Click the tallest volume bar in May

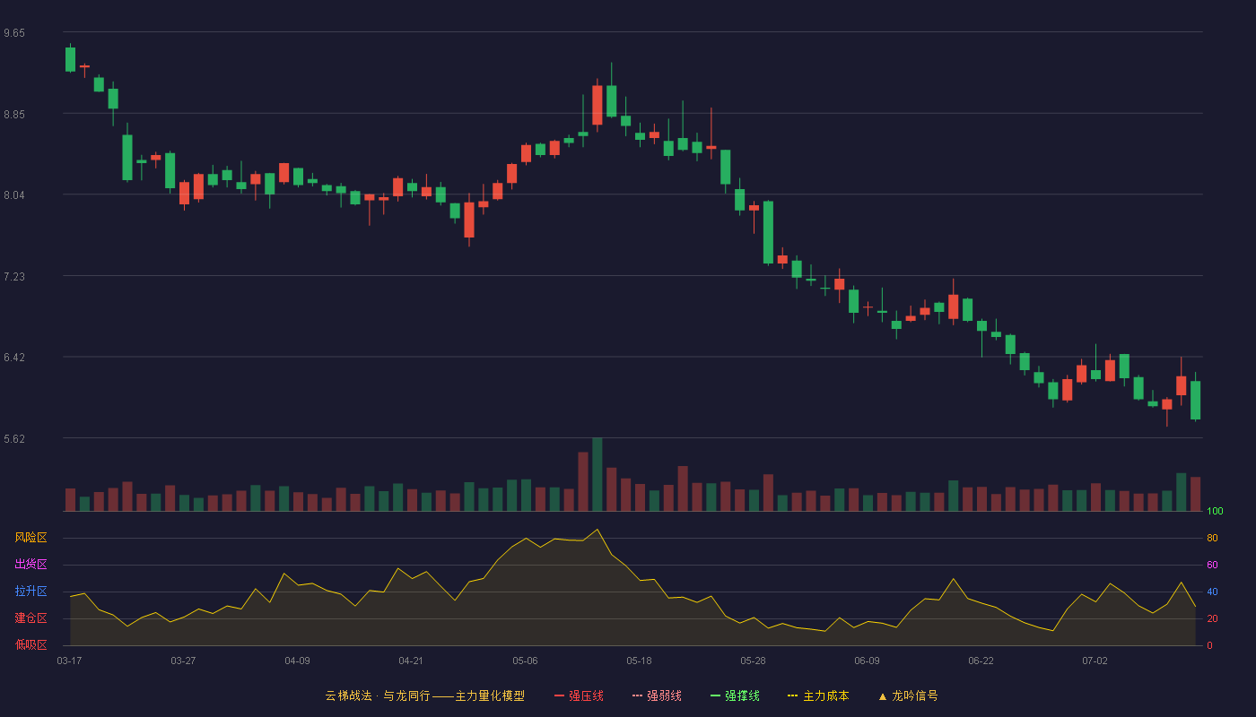click(x=597, y=474)
